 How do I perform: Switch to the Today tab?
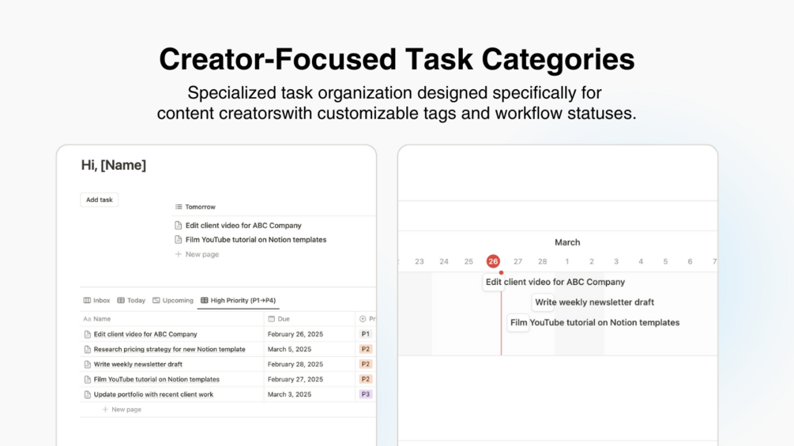[131, 301]
